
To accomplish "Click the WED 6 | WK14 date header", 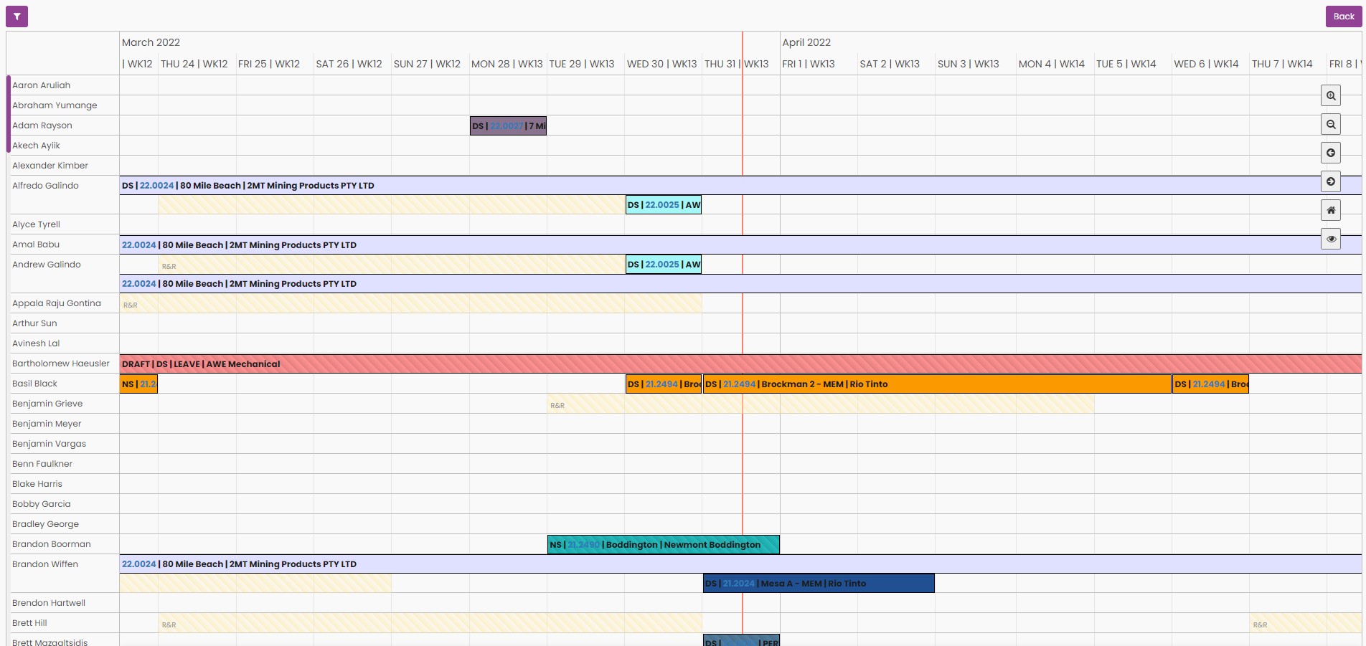I will tap(1206, 64).
